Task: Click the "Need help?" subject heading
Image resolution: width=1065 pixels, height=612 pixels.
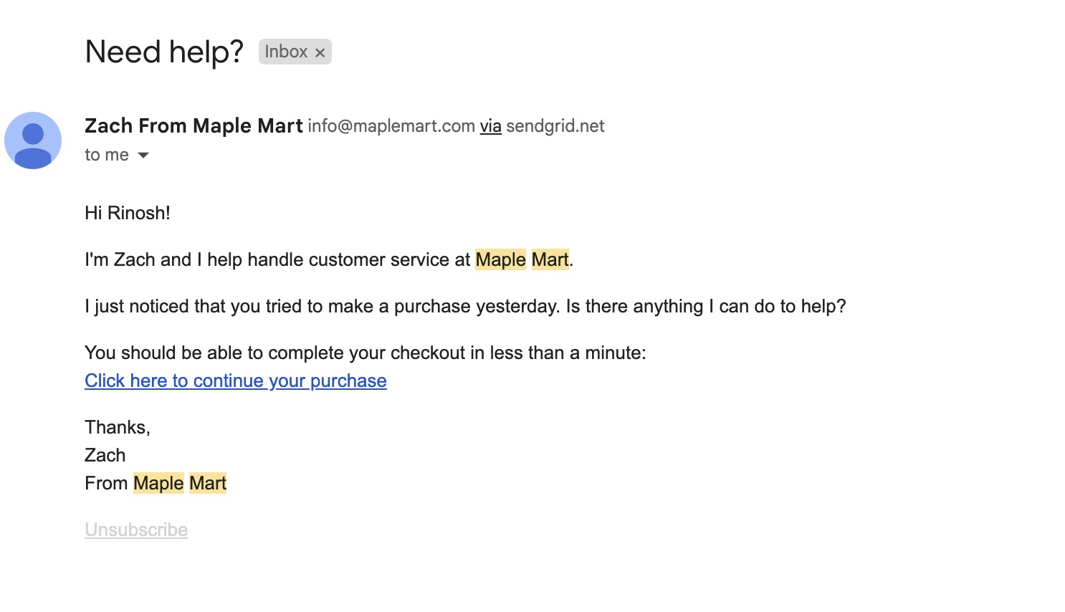Action: click(164, 52)
